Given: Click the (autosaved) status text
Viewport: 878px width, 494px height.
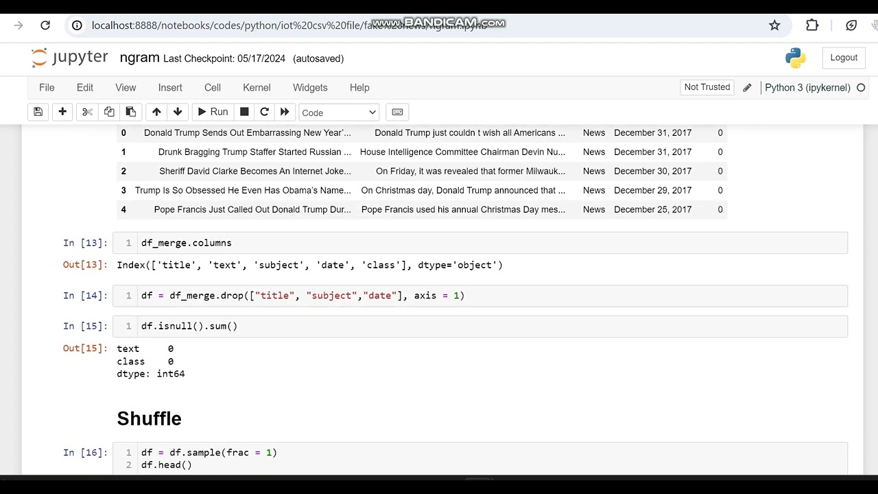Looking at the screenshot, I should click(x=318, y=58).
